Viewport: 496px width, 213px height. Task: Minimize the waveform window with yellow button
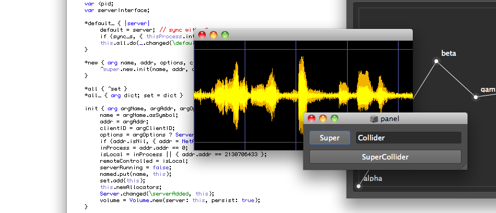coord(214,35)
